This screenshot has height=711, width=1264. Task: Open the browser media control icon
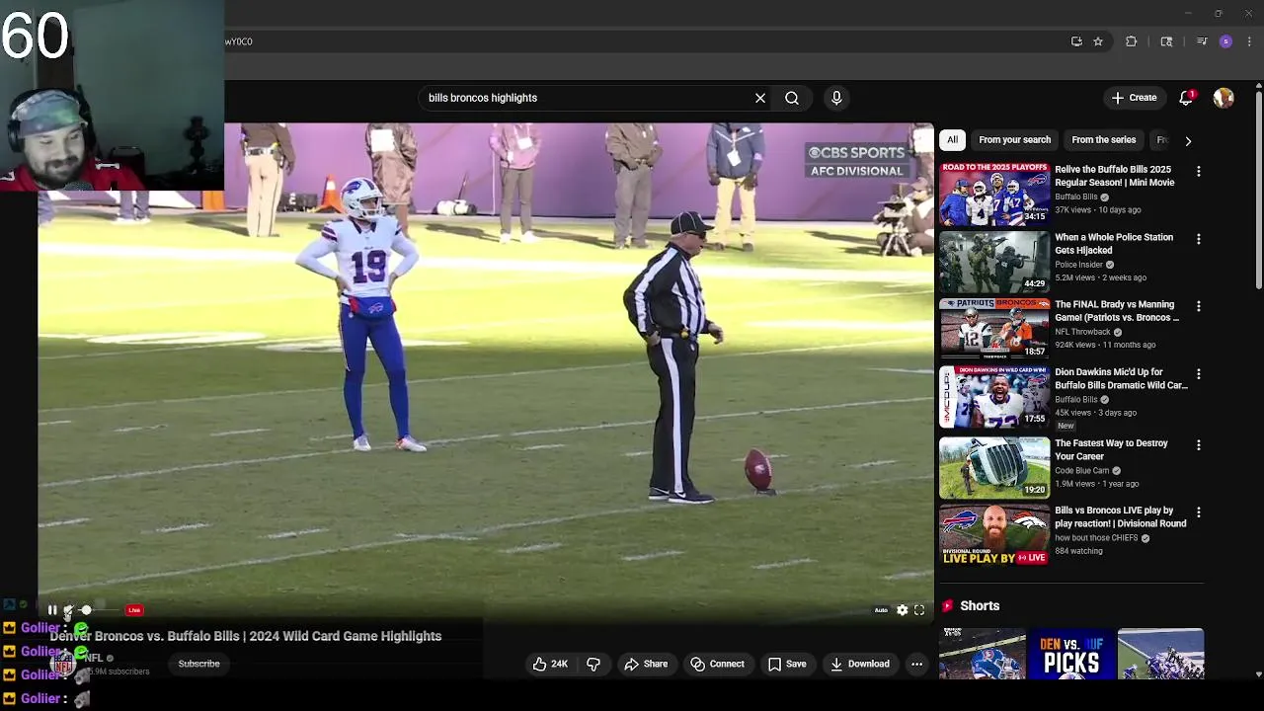pos(1202,41)
